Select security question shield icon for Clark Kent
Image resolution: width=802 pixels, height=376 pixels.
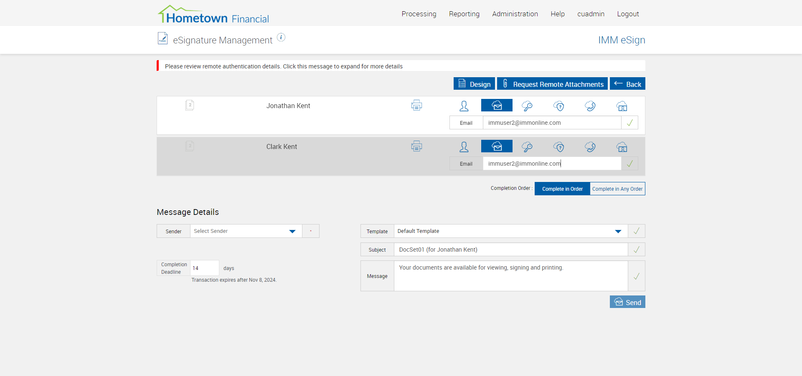[559, 147]
